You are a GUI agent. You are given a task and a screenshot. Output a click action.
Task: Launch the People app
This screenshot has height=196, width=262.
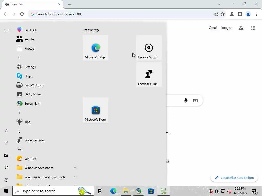point(47,39)
